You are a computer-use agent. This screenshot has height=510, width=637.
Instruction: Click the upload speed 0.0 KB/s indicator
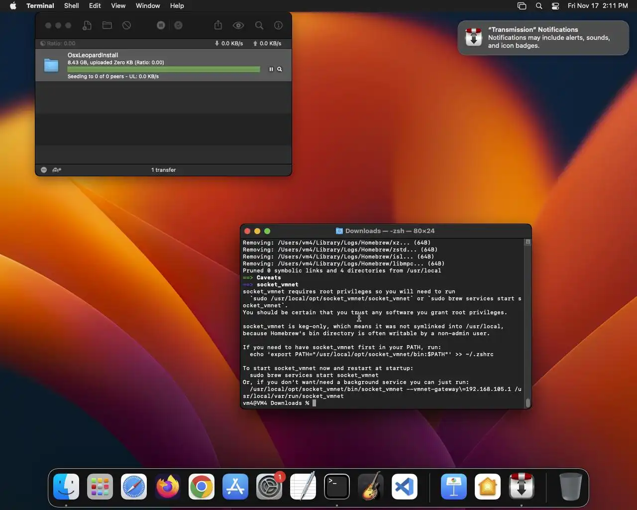[x=267, y=43]
